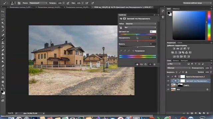Hide Layer 1 visibility eye

[168, 85]
